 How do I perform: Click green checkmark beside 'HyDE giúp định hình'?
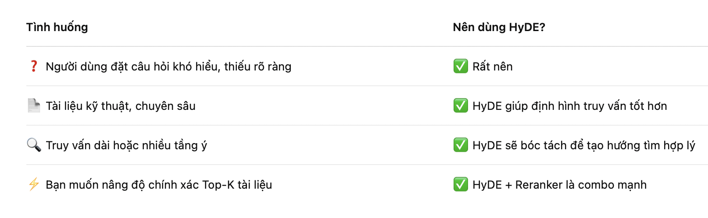pyautogui.click(x=461, y=105)
